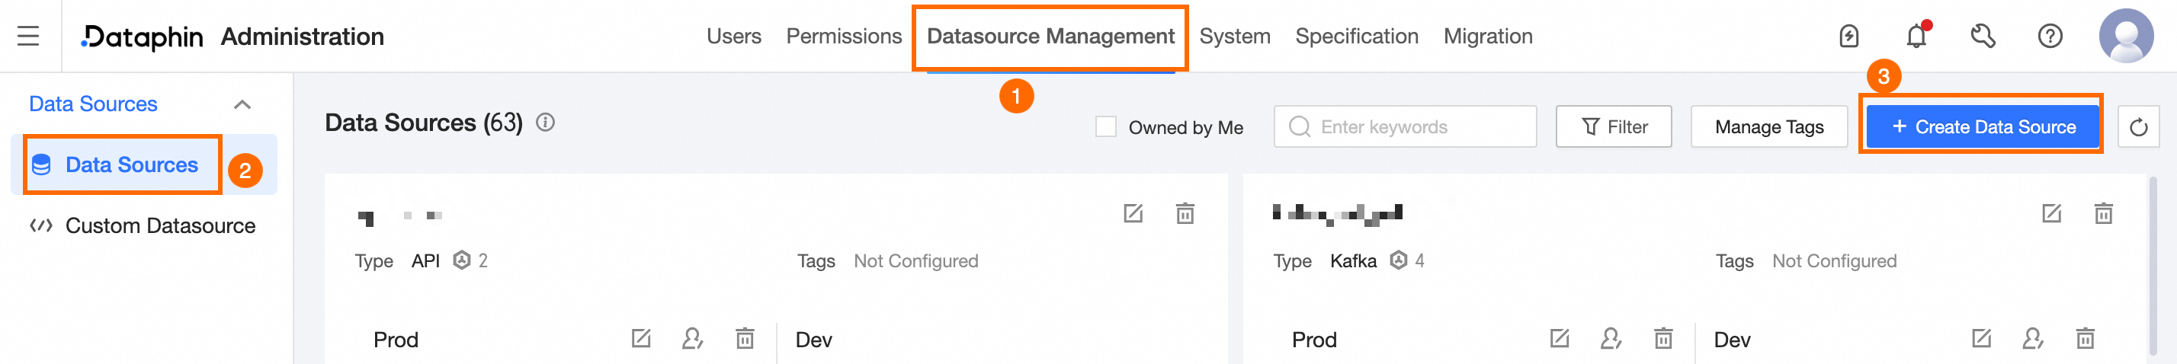Edit the API data source card
Image resolution: width=2177 pixels, height=364 pixels.
(1133, 212)
